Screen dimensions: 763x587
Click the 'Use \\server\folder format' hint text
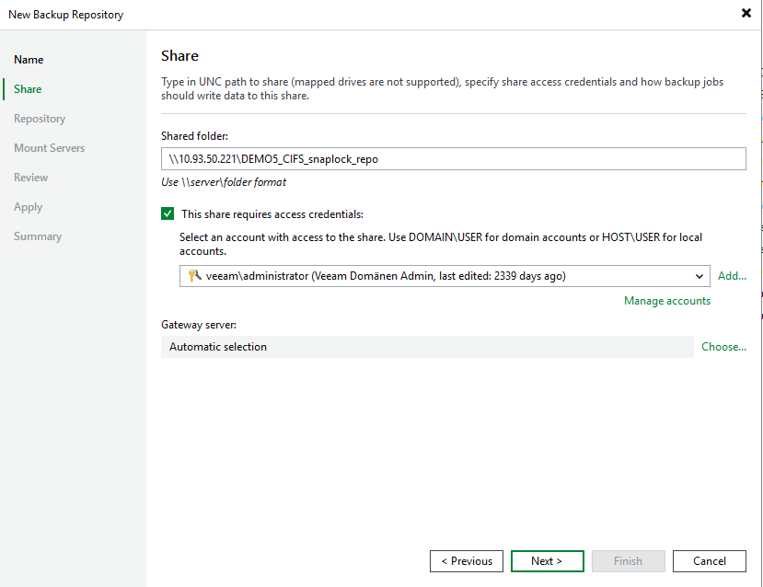tap(224, 182)
